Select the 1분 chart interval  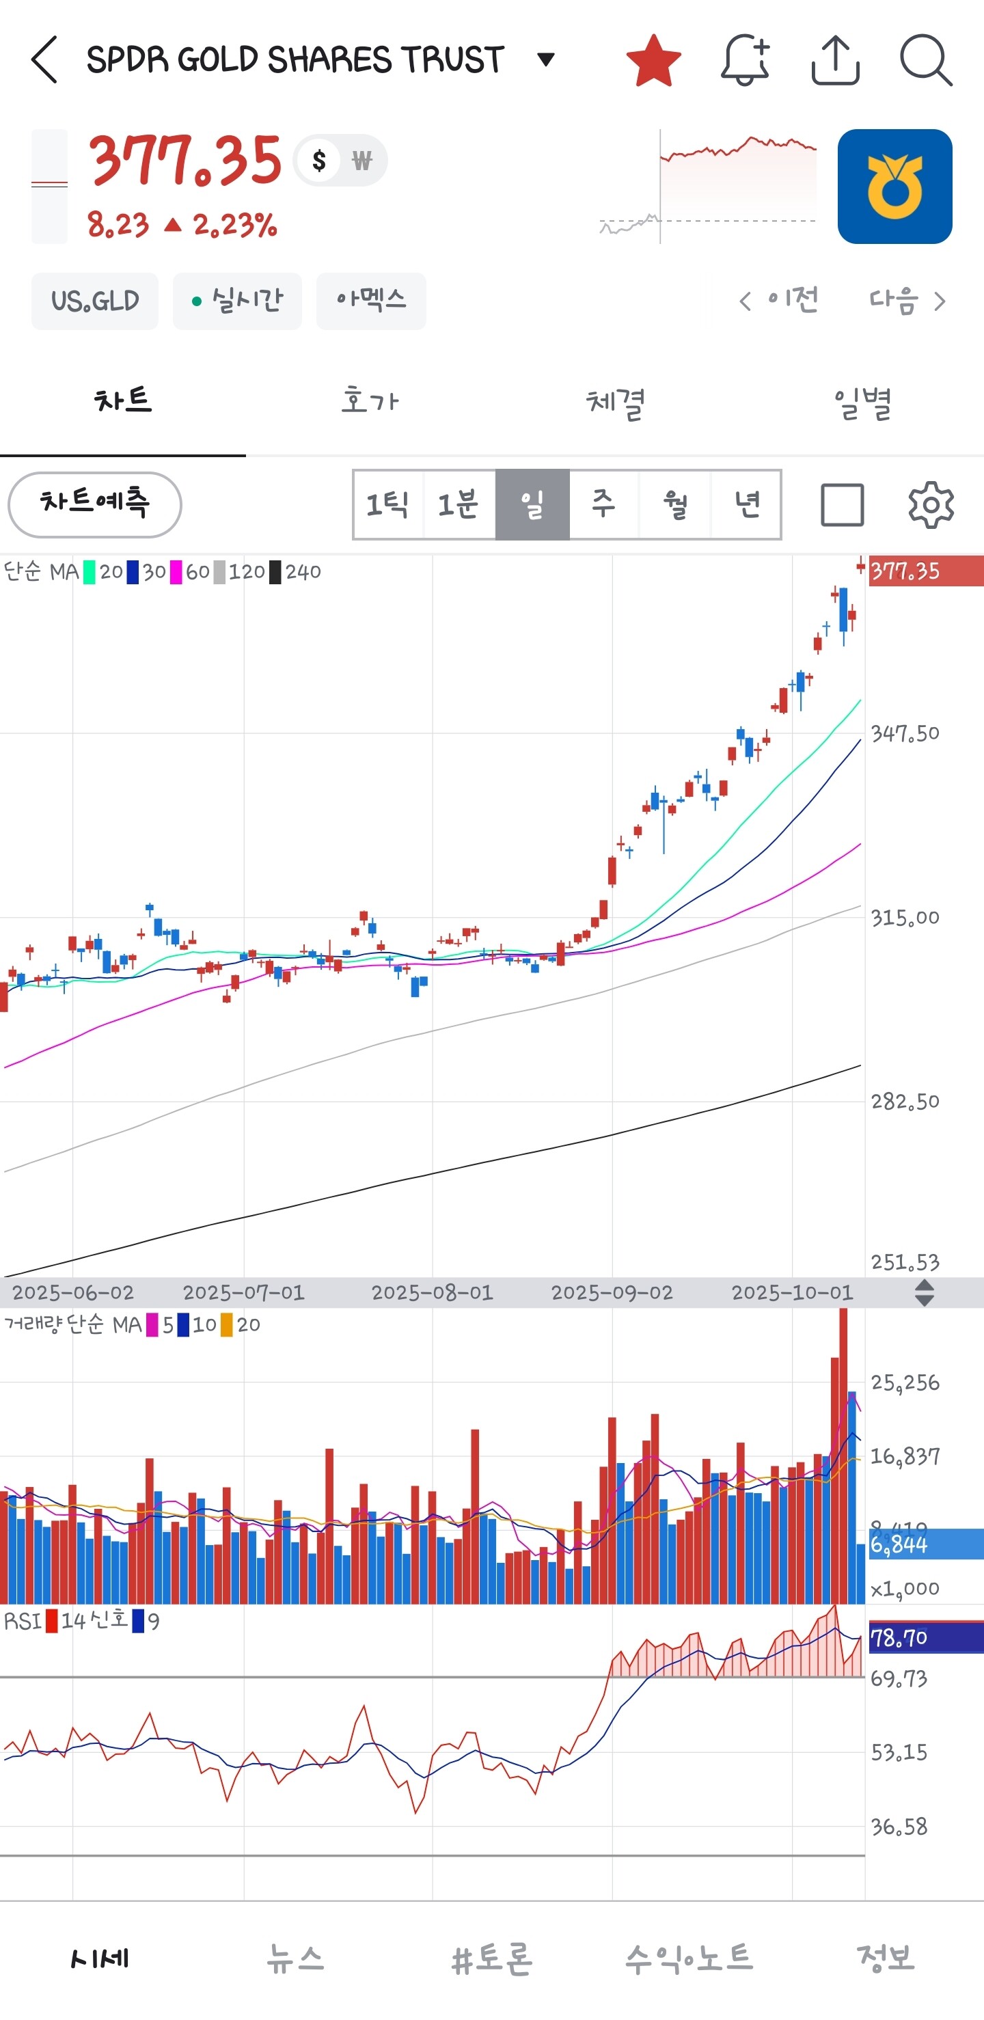tap(459, 504)
